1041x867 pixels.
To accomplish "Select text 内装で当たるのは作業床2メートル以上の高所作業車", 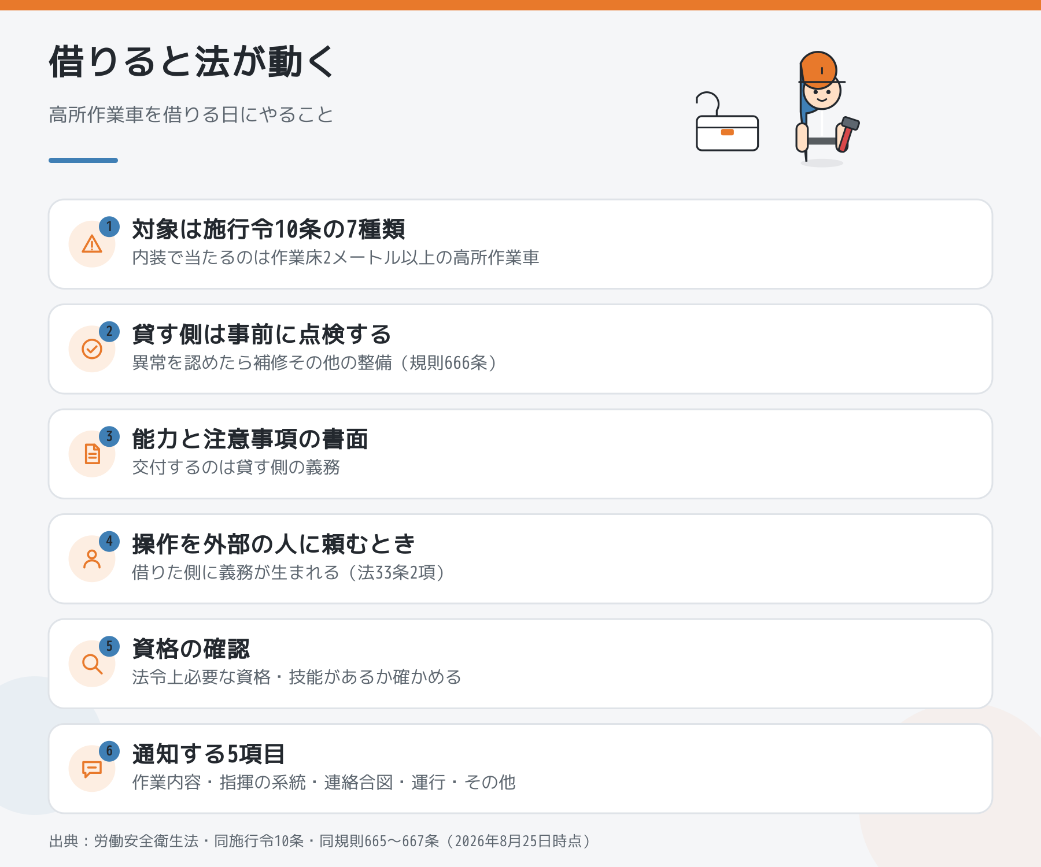I will point(335,257).
